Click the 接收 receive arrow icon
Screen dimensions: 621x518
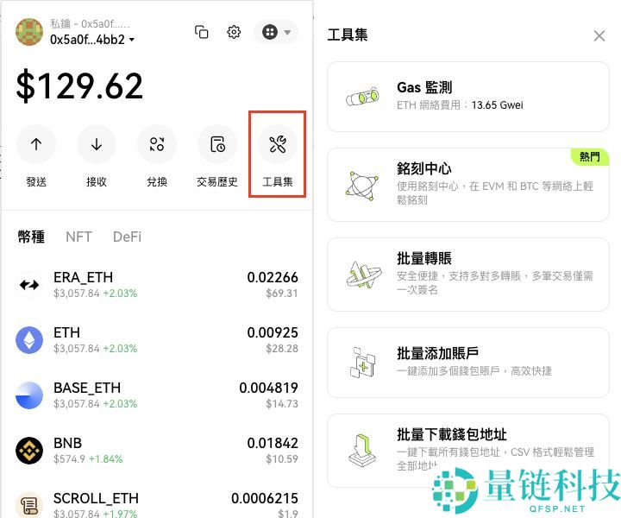[x=97, y=144]
